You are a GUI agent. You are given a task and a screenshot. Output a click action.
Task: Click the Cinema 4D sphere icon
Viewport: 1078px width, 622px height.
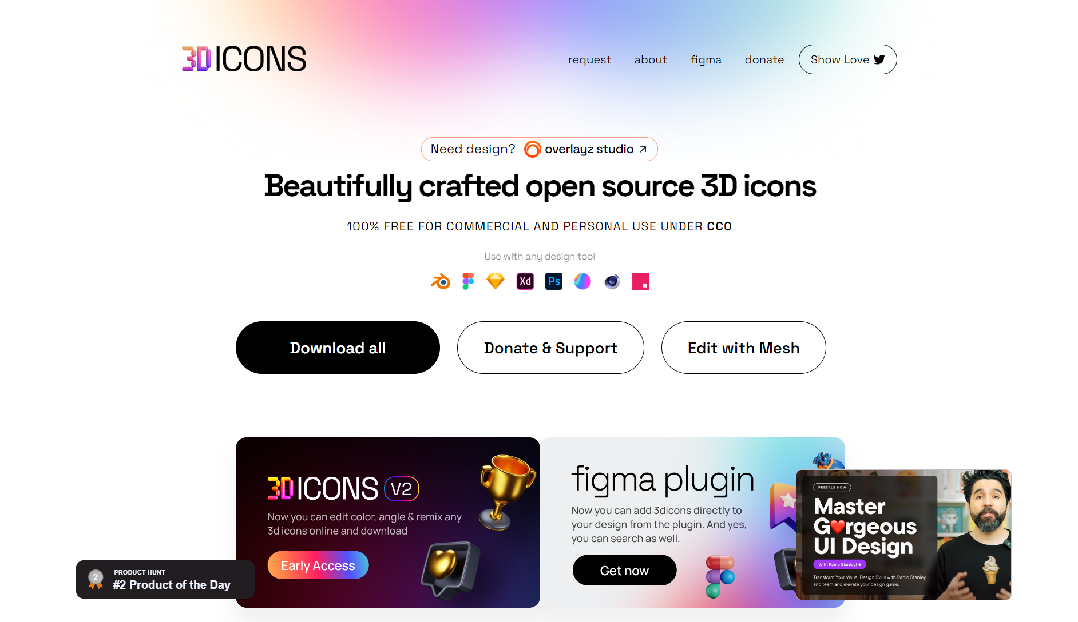612,281
